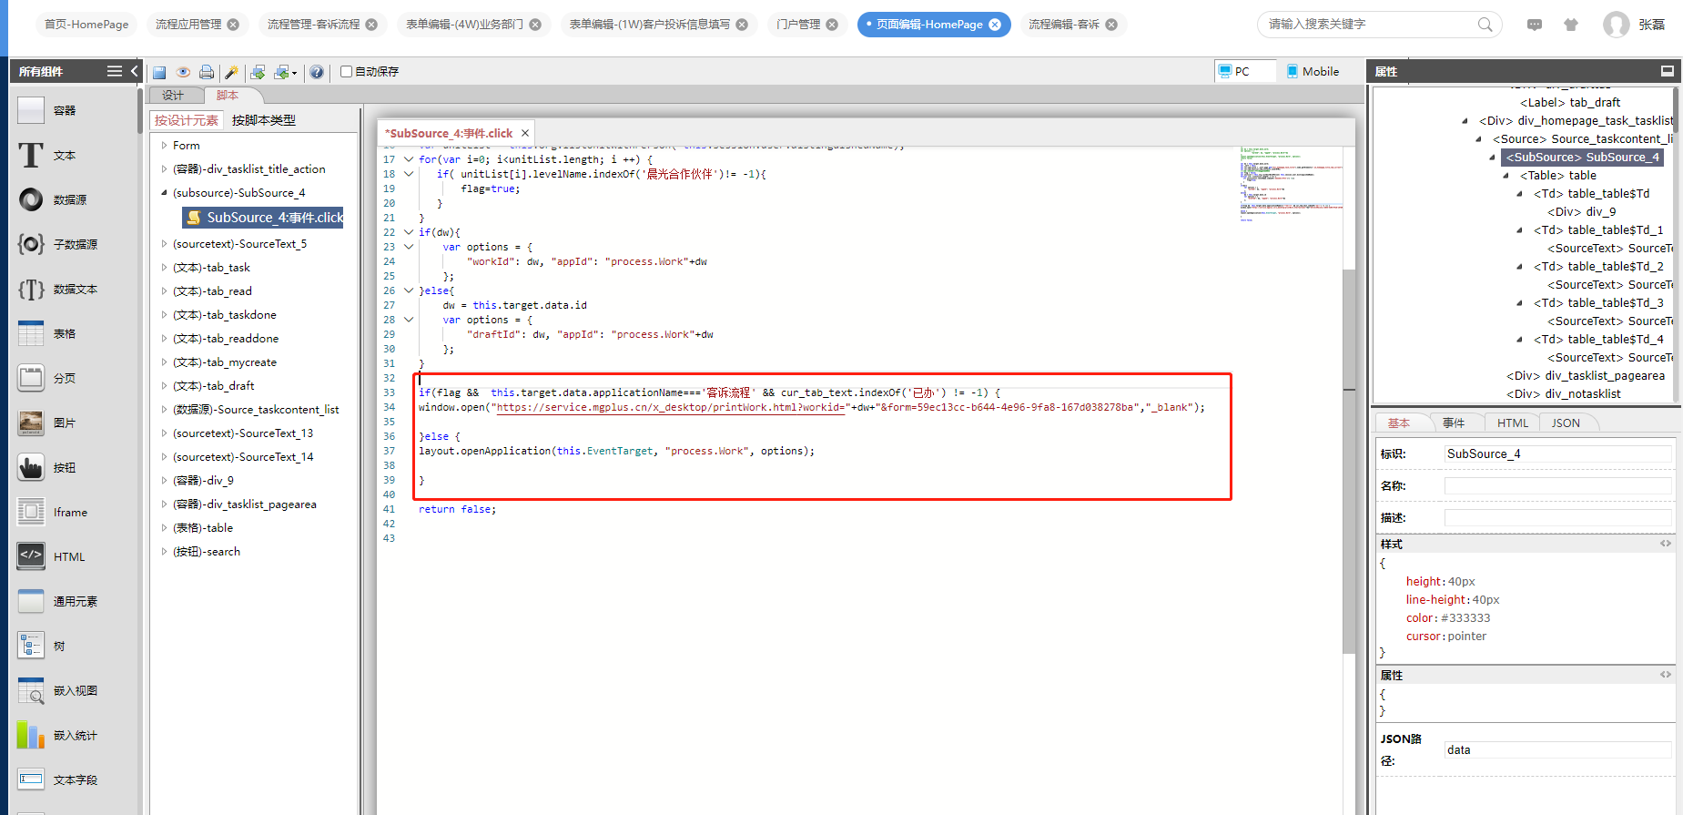Select the HTML component icon
Image resolution: width=1683 pixels, height=815 pixels.
point(31,556)
